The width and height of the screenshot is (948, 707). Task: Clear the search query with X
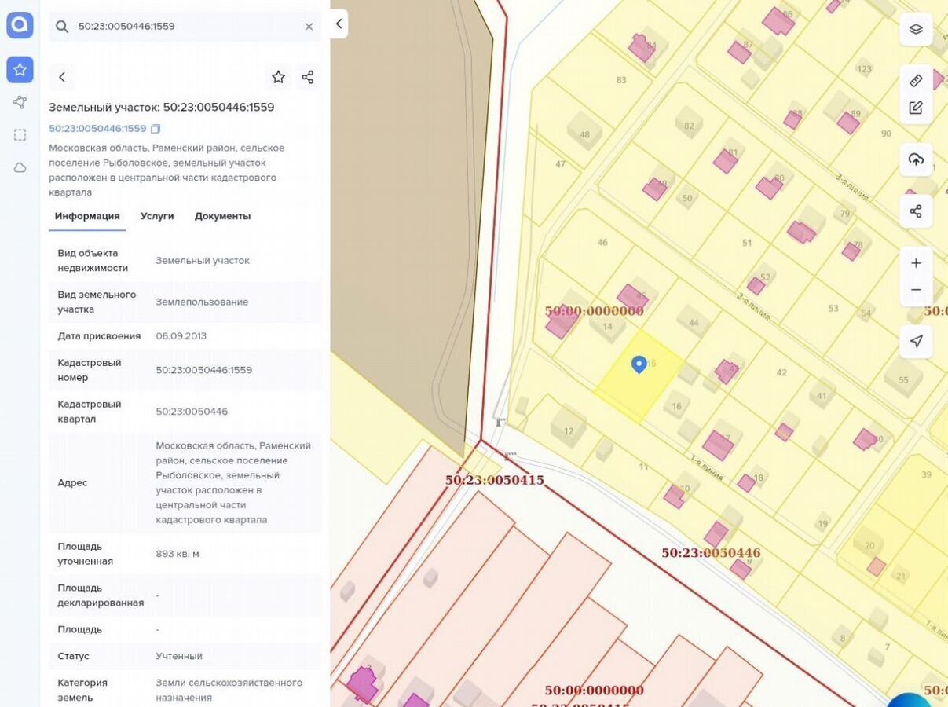[309, 27]
